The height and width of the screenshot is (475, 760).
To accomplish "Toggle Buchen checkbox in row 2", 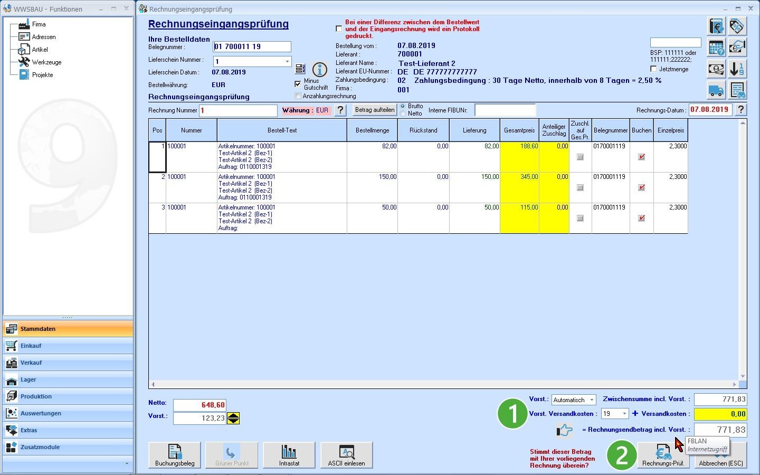I will point(642,187).
